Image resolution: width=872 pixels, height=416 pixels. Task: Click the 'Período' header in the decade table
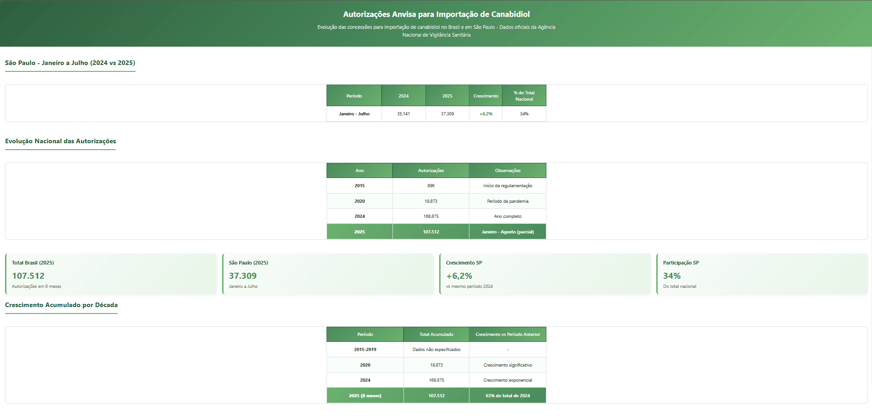point(365,334)
